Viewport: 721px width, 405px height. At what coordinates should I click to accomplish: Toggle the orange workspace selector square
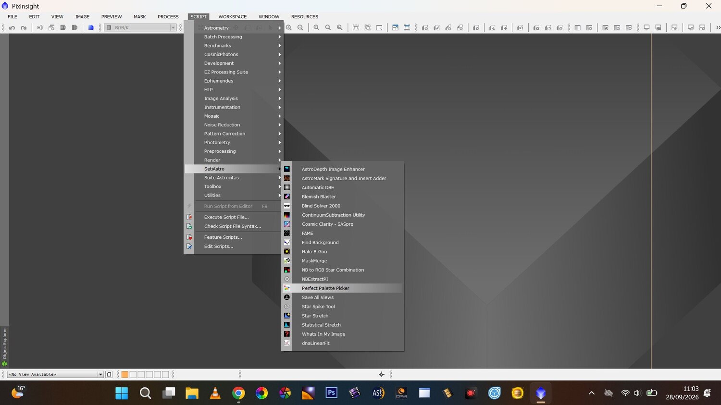pyautogui.click(x=125, y=375)
